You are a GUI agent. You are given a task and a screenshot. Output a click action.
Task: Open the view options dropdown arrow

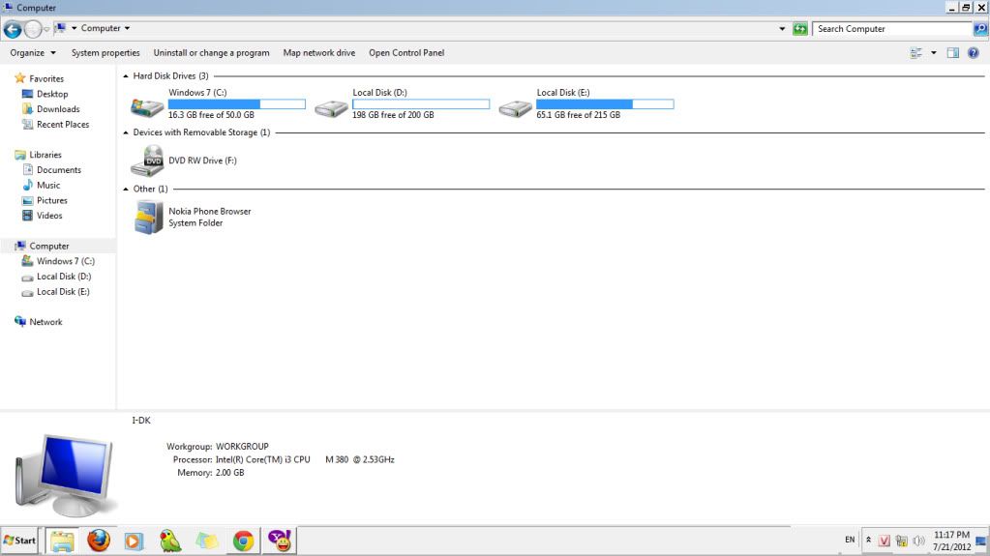click(x=934, y=53)
